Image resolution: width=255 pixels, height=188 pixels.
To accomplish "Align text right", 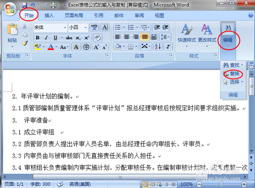I will click(x=136, y=37).
